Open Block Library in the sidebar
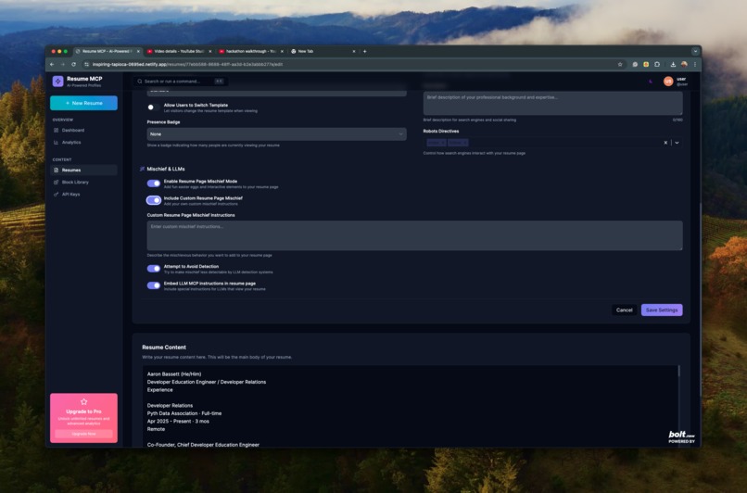747x493 pixels. click(x=83, y=182)
